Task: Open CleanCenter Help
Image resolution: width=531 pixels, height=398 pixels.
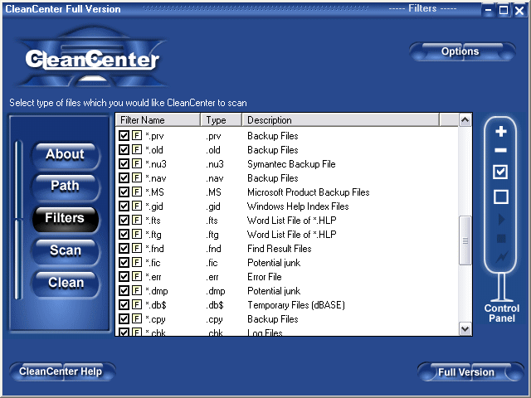Action: (62, 371)
